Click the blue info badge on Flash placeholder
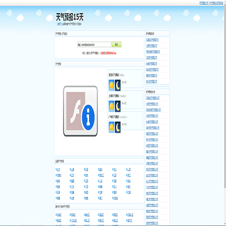The image size is (226, 226). 88,117
